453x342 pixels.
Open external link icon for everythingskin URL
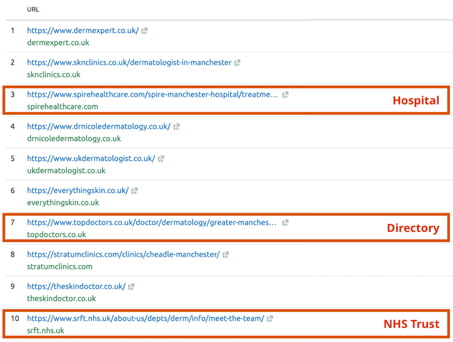[x=134, y=191]
